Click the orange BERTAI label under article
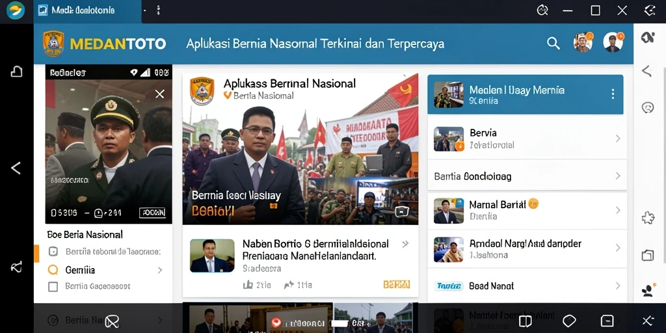The width and height of the screenshot is (666, 333). tap(397, 285)
